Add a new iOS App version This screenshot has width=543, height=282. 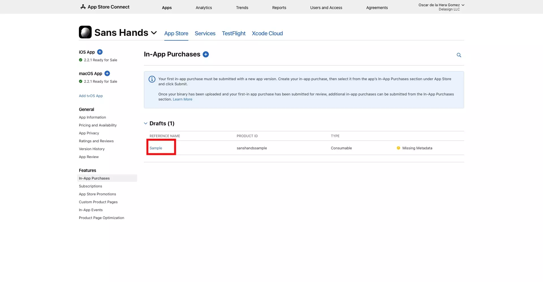click(x=100, y=52)
